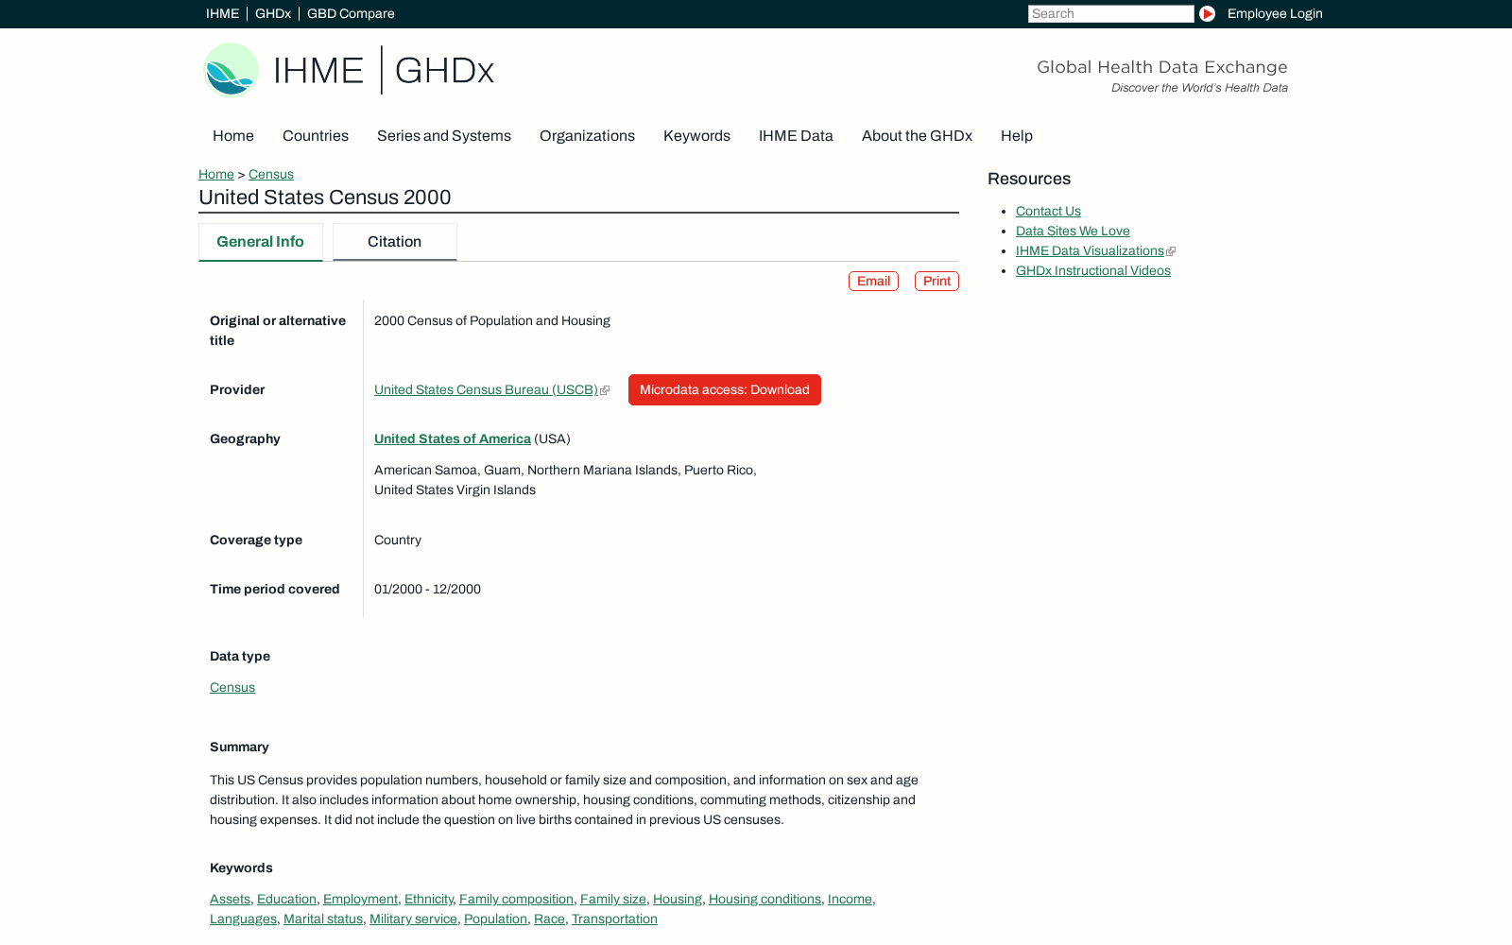Open GBD Compare in top bar

coord(351,13)
